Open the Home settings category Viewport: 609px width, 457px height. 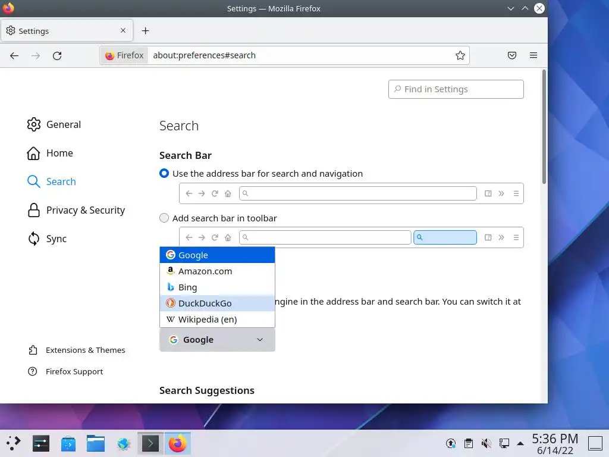point(50,153)
